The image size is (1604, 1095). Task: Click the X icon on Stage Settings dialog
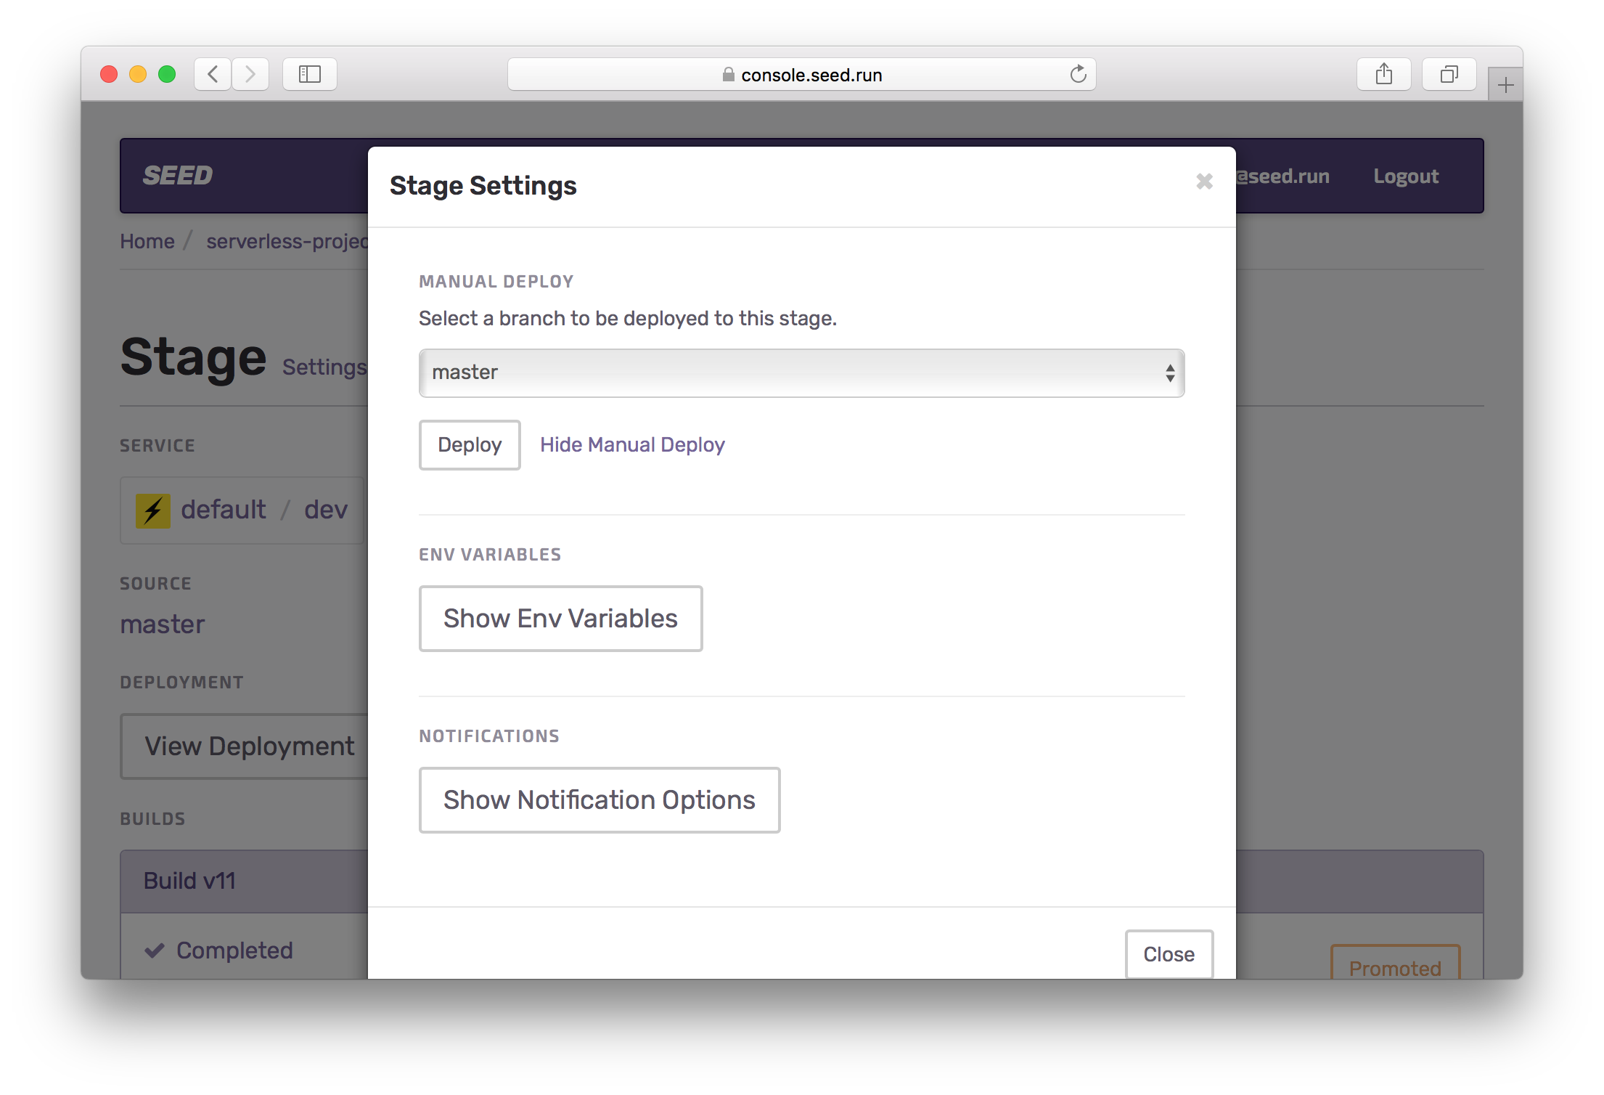(x=1204, y=182)
